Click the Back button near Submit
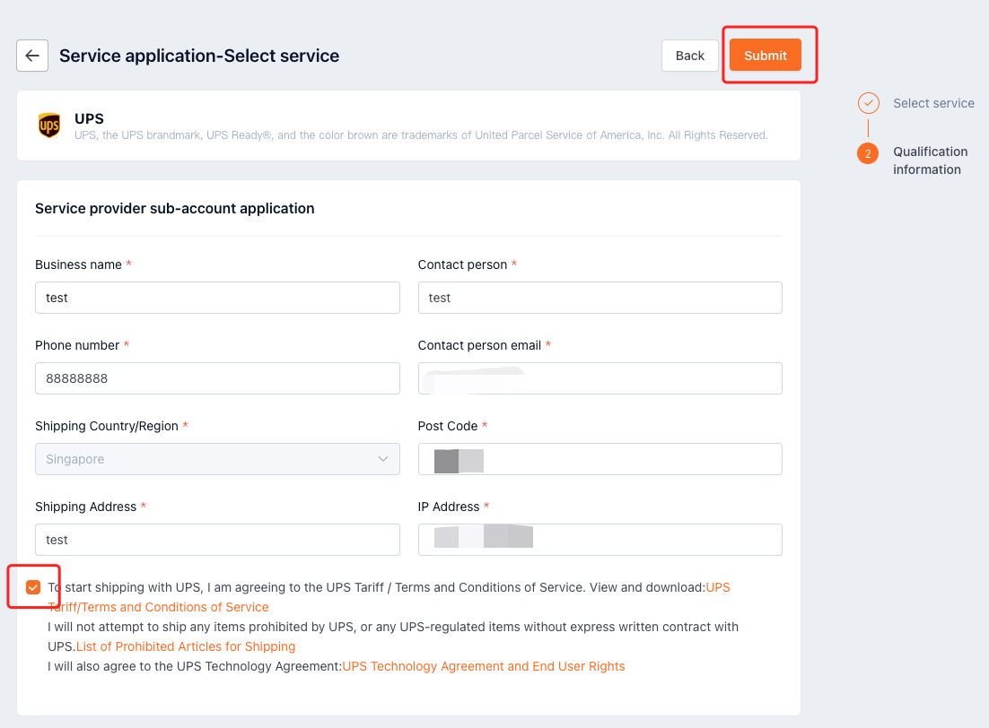Screen dimensions: 989x728 point(689,55)
